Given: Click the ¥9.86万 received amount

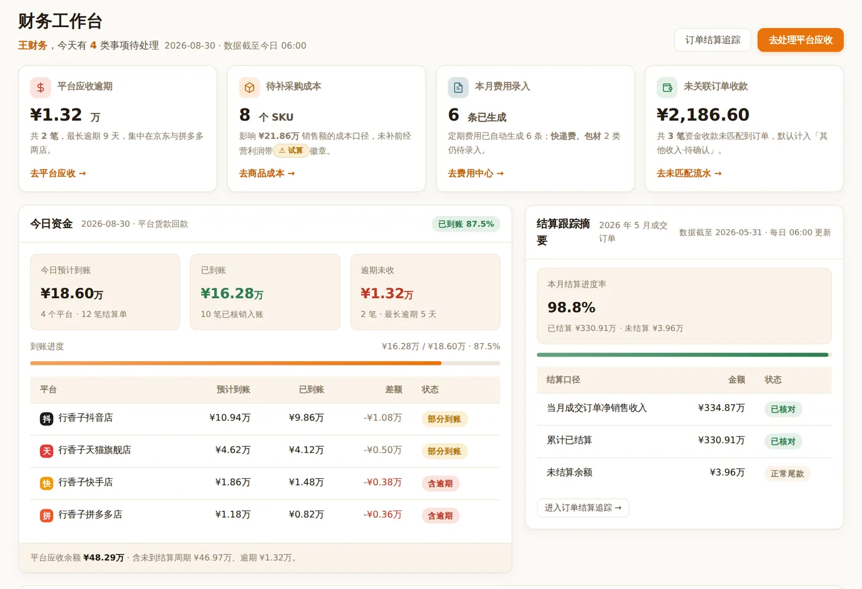Looking at the screenshot, I should (x=306, y=418).
